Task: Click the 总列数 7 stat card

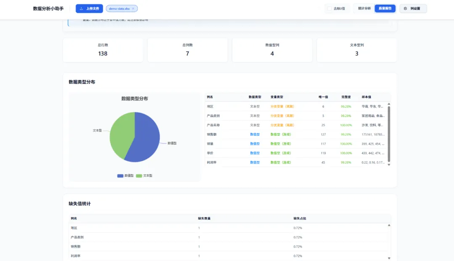Action: click(187, 50)
